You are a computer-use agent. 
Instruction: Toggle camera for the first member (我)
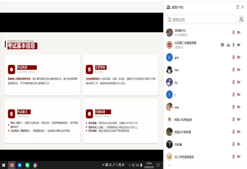[239, 33]
